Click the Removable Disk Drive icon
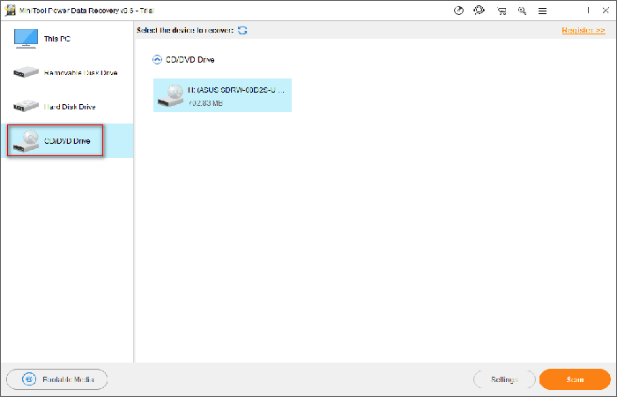Screen dimensions: 617x397 point(26,72)
